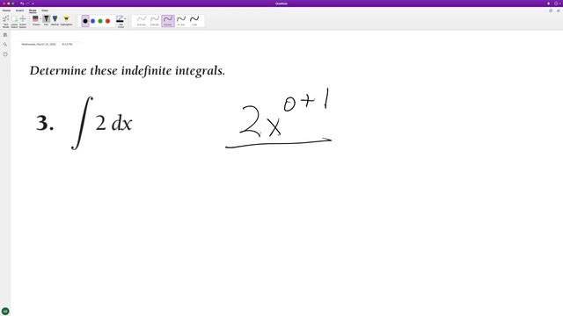563x316 pixels.
Task: Select the Text Mode tool
Action: tap(6, 21)
